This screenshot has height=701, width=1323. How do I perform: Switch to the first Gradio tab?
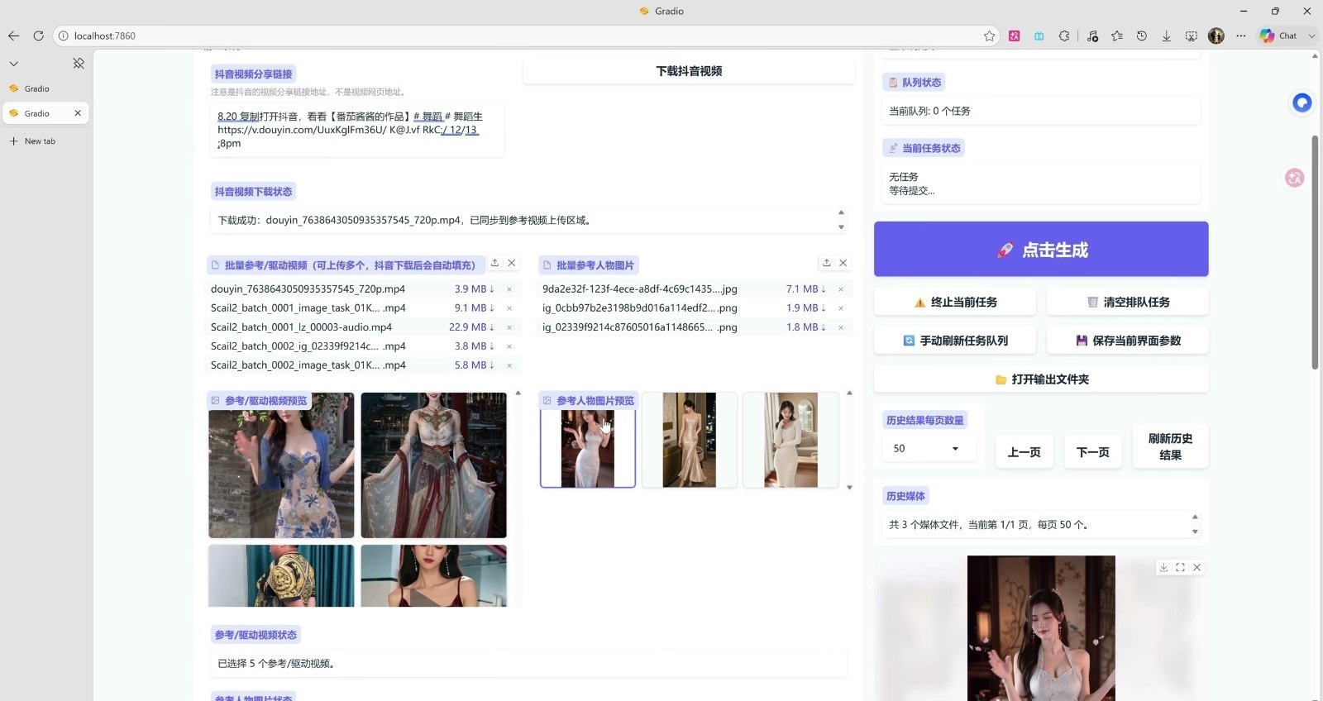(x=36, y=88)
